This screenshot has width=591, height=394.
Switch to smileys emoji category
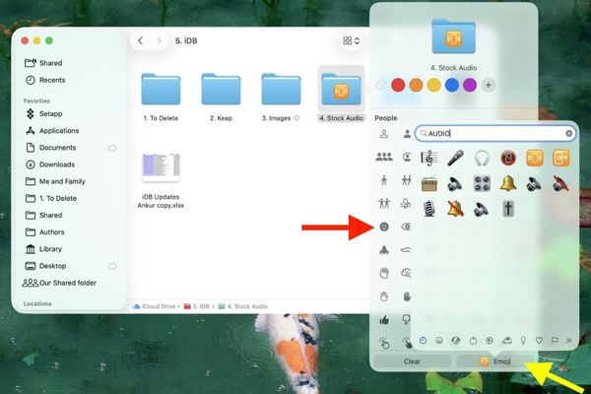coord(439,341)
